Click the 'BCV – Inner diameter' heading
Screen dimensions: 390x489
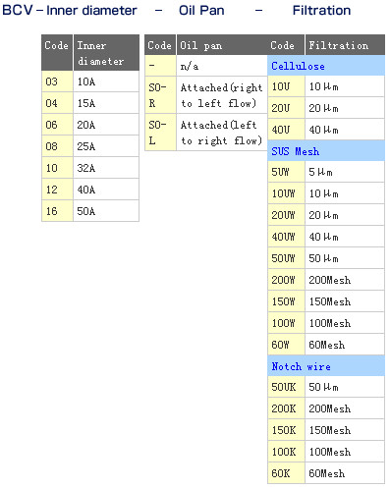pos(70,10)
